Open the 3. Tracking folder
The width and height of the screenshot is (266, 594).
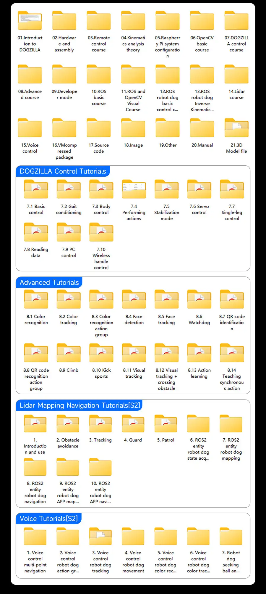pos(100,424)
